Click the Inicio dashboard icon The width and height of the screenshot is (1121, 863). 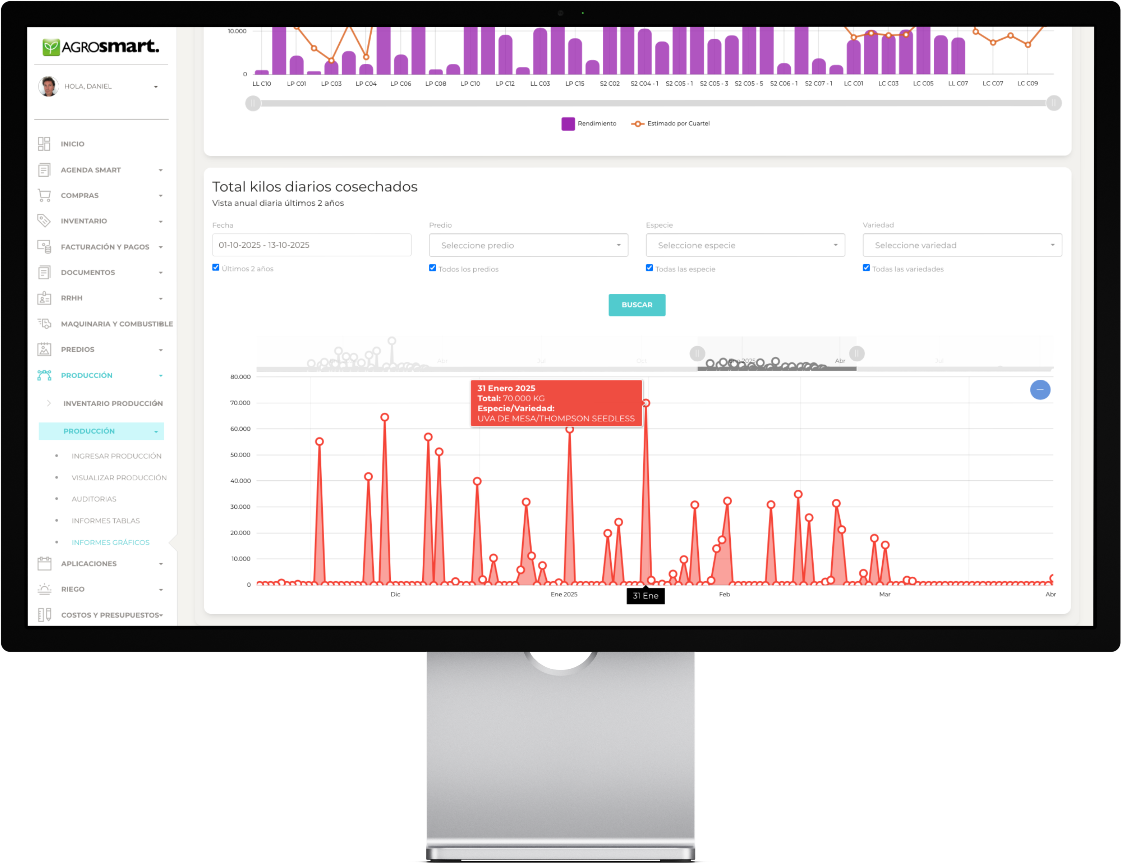44,144
